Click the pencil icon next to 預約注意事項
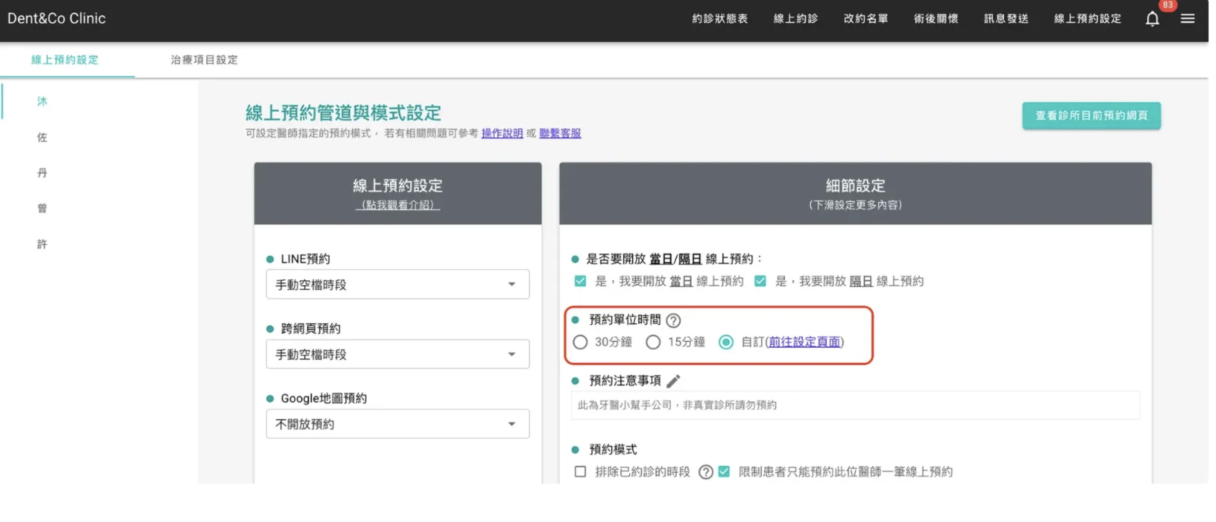 tap(673, 381)
